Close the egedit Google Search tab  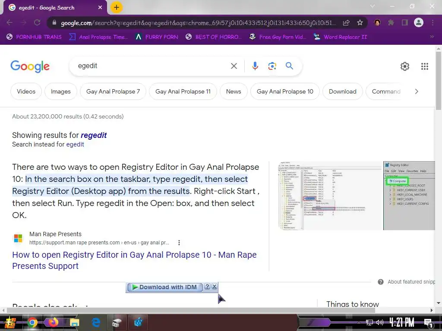(x=100, y=8)
